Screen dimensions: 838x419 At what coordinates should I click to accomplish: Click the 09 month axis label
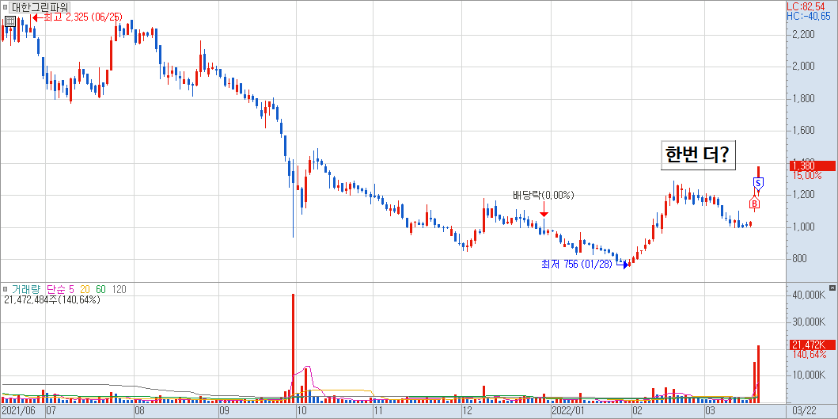tap(223, 411)
